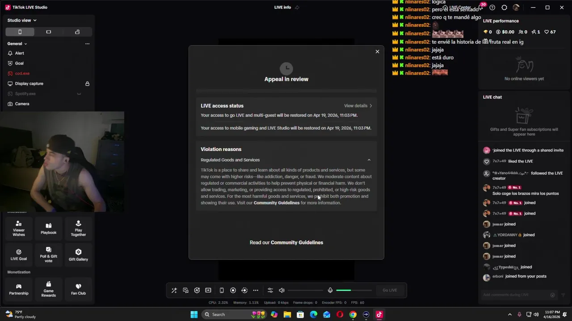Open the Poll & Gift vote tool

click(x=49, y=255)
